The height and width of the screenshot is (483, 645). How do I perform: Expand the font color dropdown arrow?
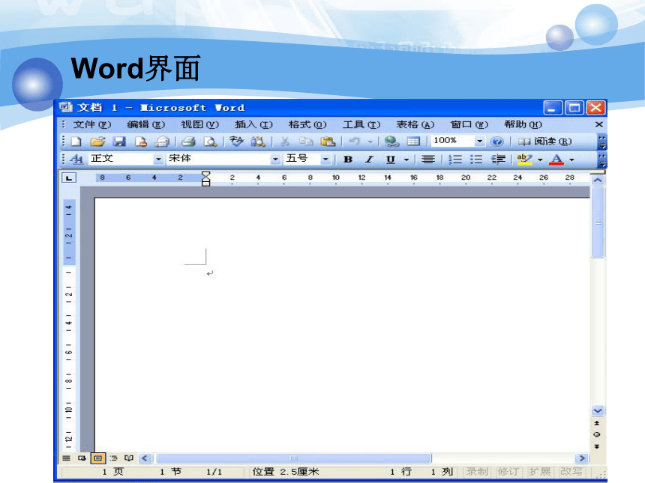571,160
